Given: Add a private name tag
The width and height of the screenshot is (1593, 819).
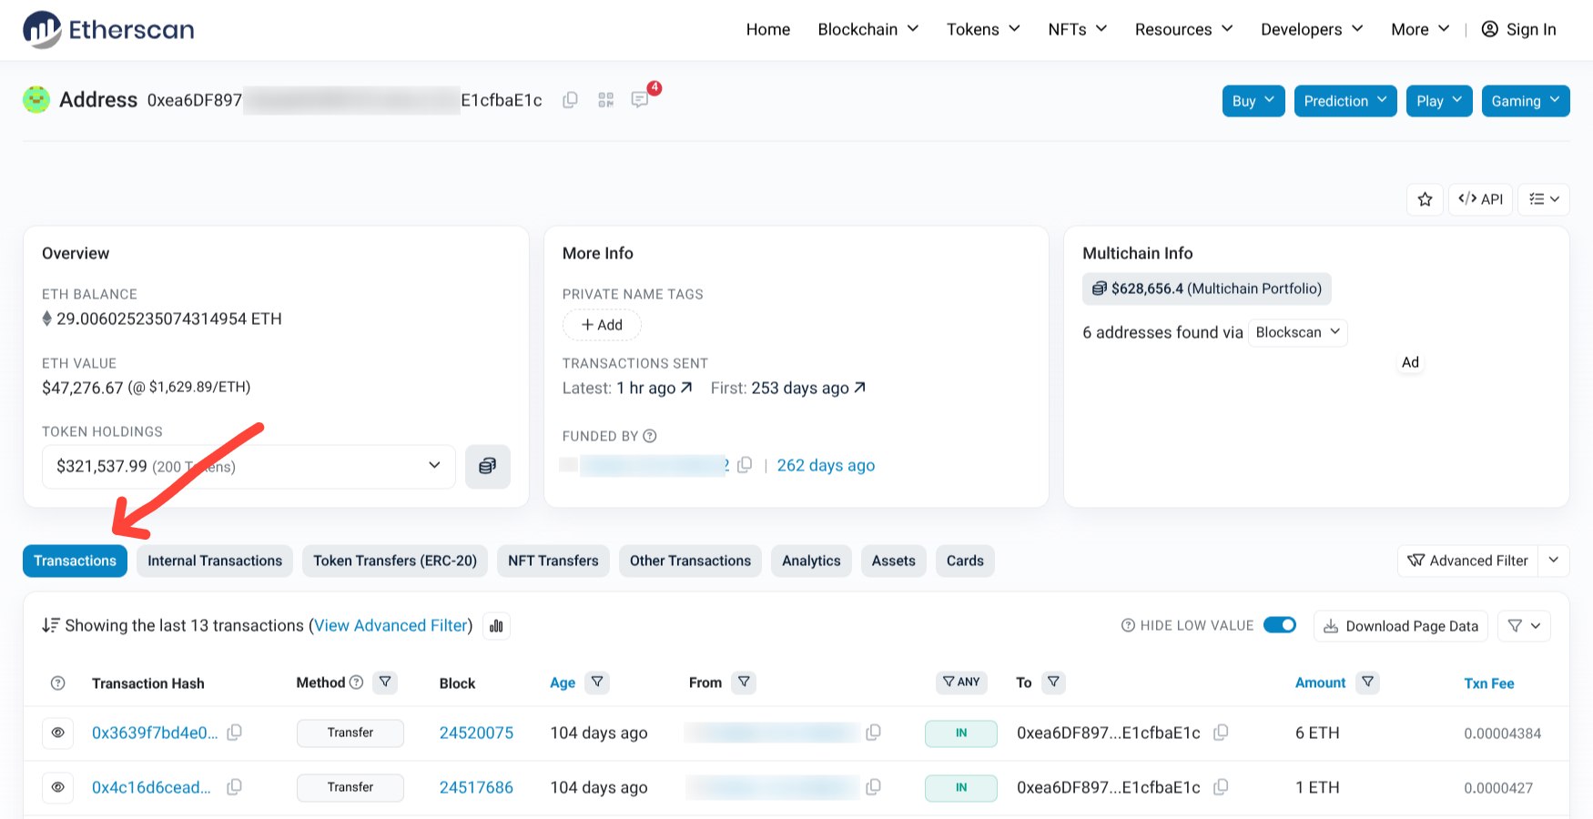Looking at the screenshot, I should point(602,325).
